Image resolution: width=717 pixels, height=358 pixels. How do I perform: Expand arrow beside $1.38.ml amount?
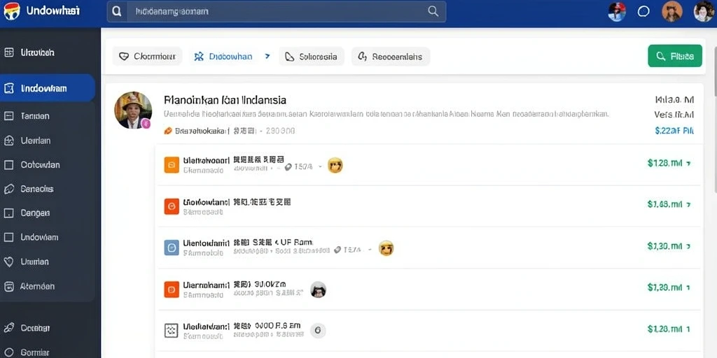point(689,287)
